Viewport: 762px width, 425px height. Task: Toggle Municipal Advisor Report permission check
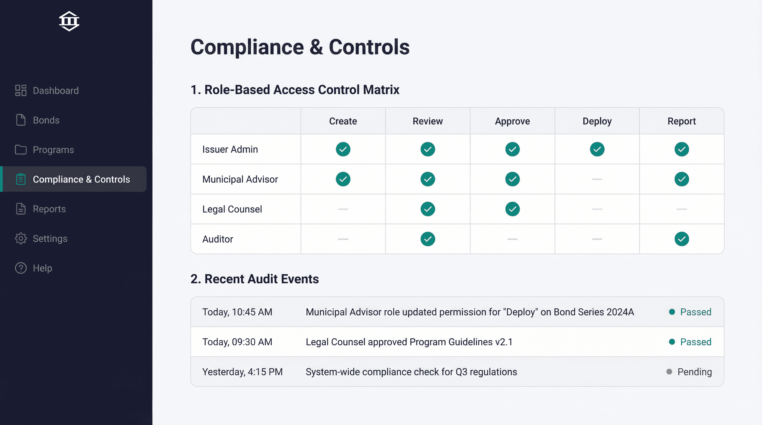(682, 179)
